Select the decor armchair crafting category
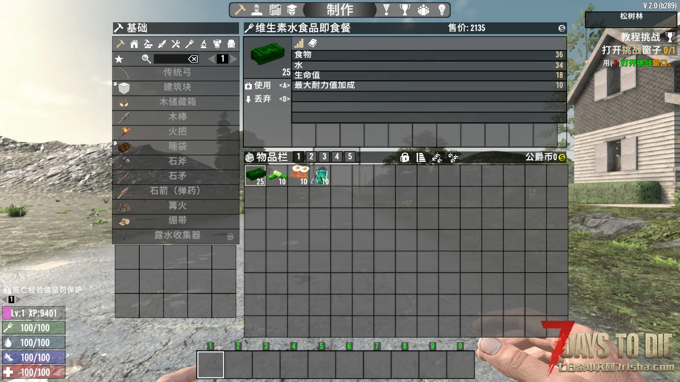 (231, 44)
